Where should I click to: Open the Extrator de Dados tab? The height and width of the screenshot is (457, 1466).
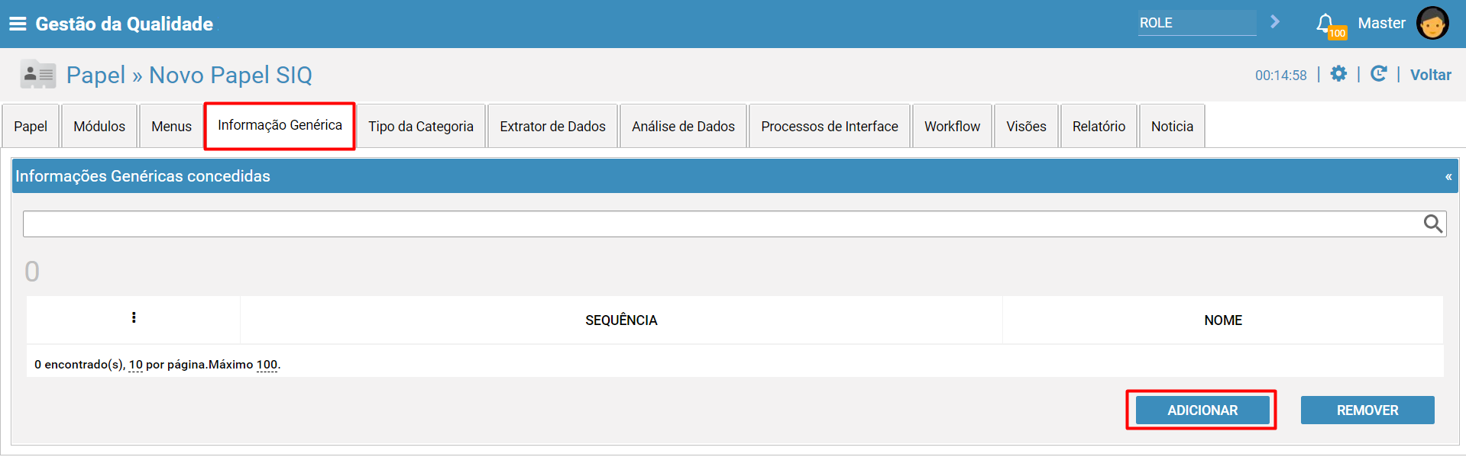point(552,126)
